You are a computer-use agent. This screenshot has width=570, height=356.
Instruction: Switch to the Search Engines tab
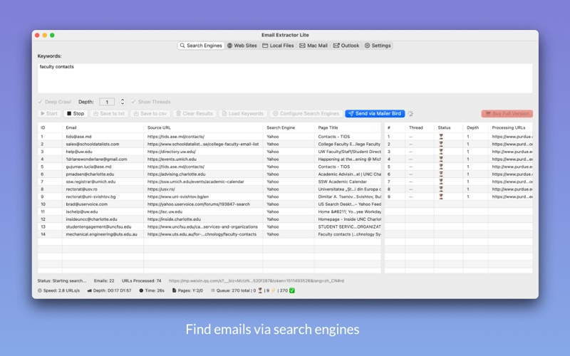pyautogui.click(x=201, y=46)
